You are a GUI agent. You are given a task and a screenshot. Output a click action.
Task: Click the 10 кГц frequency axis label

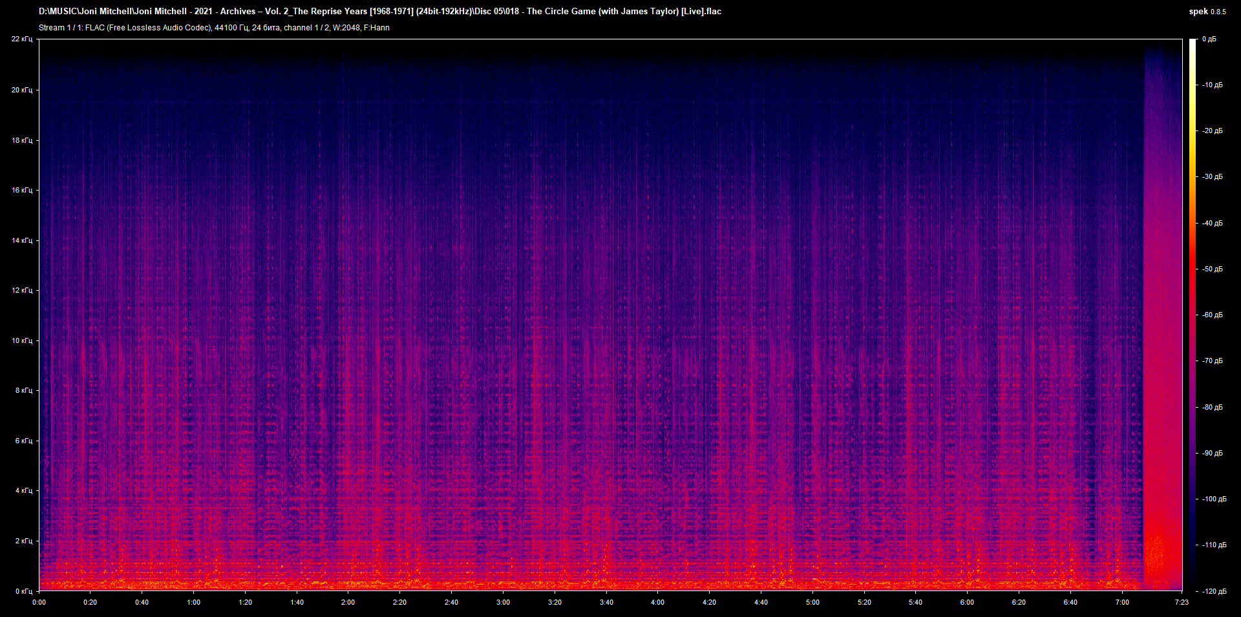(22, 340)
